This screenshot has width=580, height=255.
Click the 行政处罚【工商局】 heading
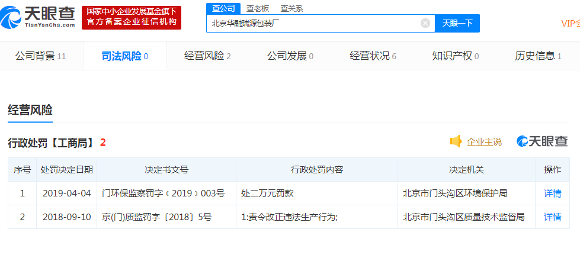[x=52, y=143]
